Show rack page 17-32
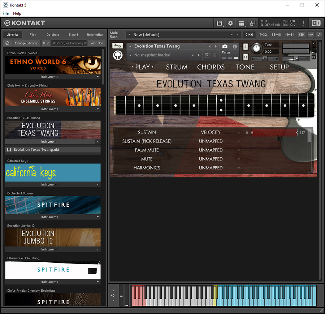 pyautogui.click(x=263, y=35)
